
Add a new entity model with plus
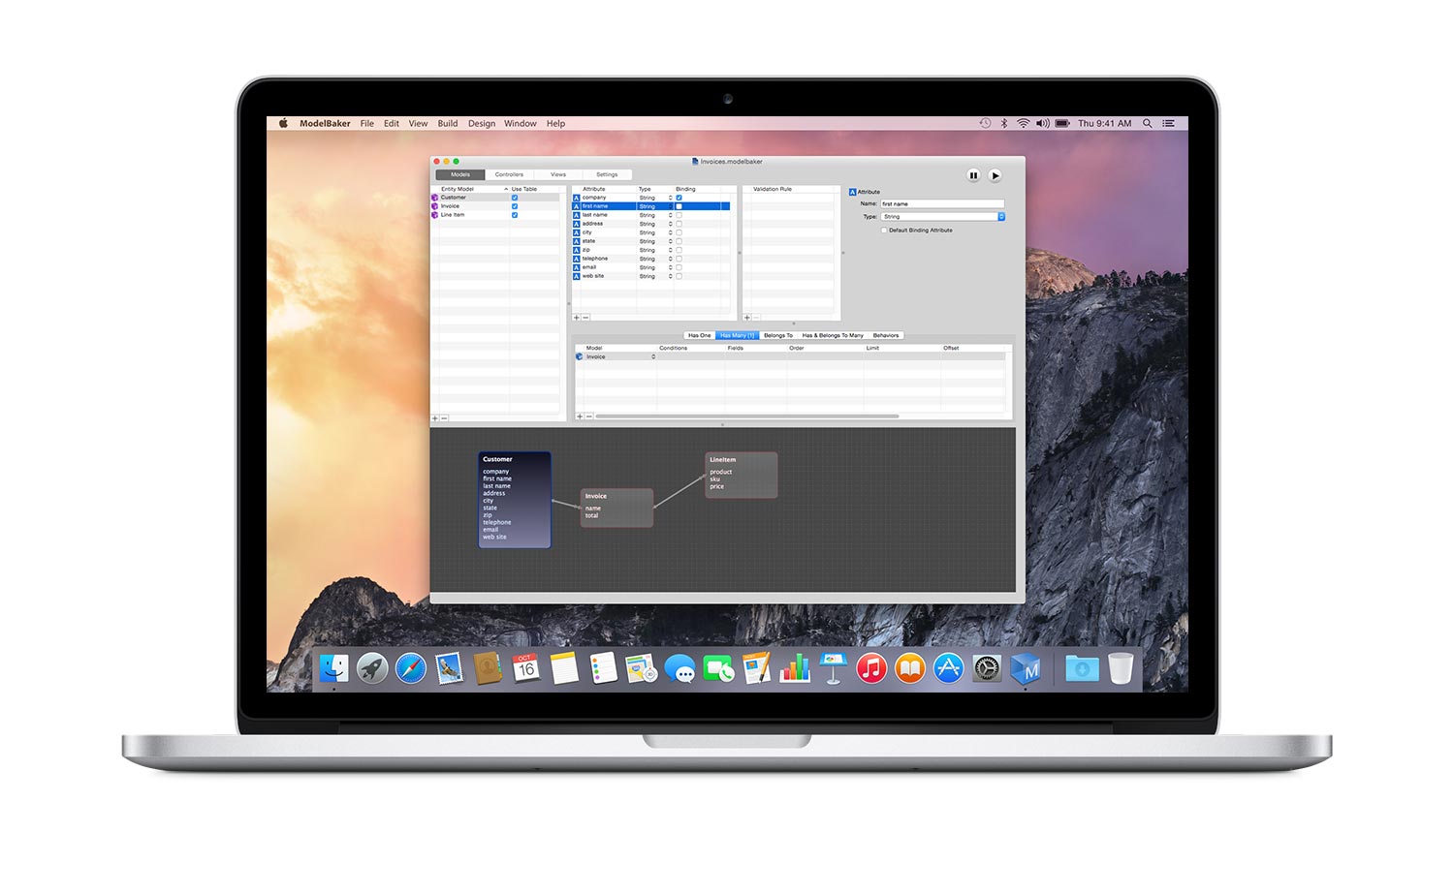point(435,418)
